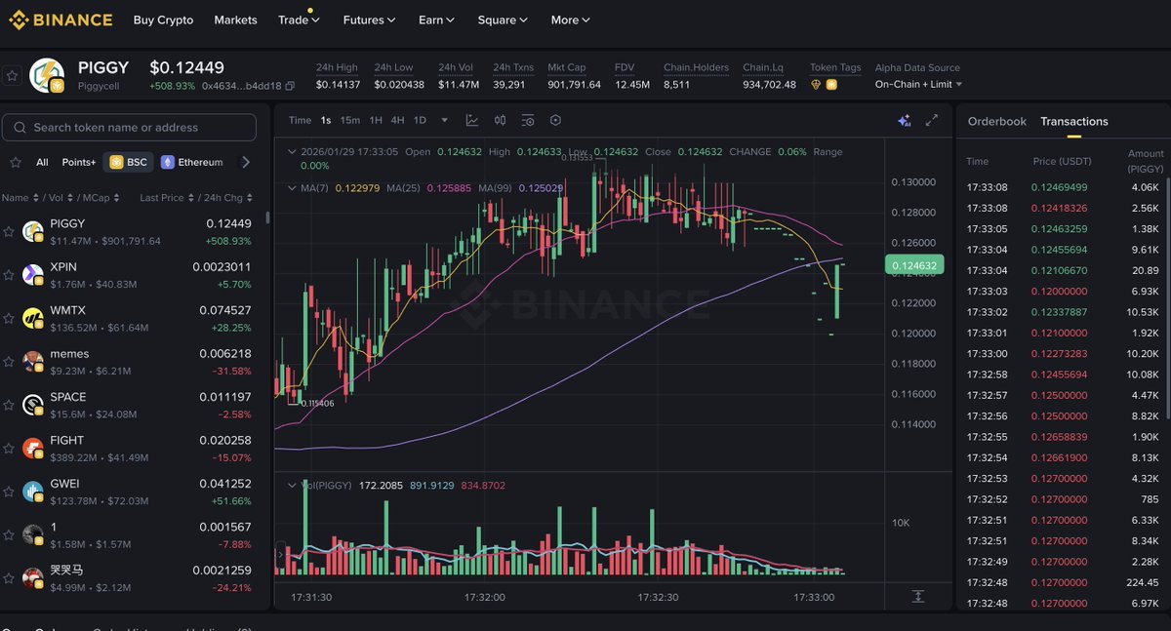
Task: Show the favorites filter star
Action: coord(15,162)
